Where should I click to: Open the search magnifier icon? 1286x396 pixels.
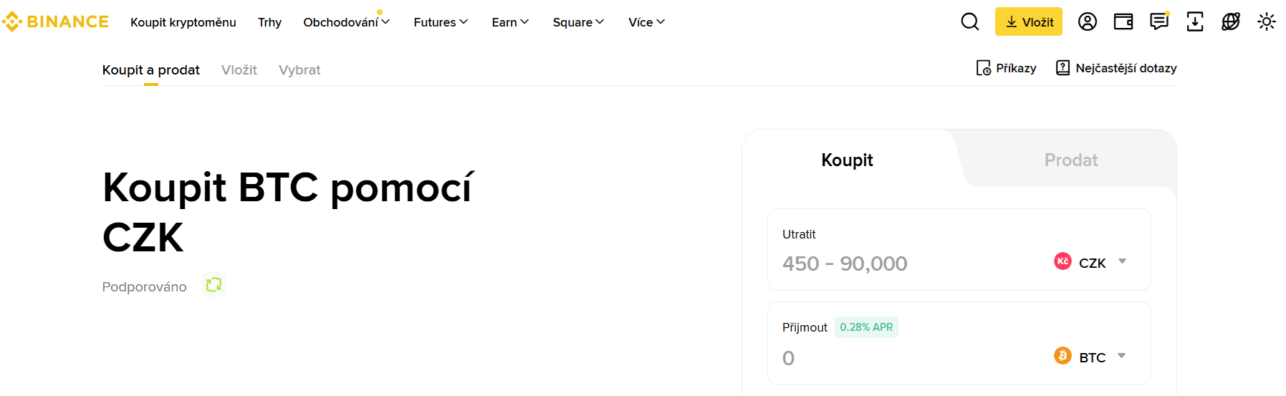(x=969, y=22)
